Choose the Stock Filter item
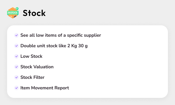The image size is (175, 105). [x=33, y=77]
